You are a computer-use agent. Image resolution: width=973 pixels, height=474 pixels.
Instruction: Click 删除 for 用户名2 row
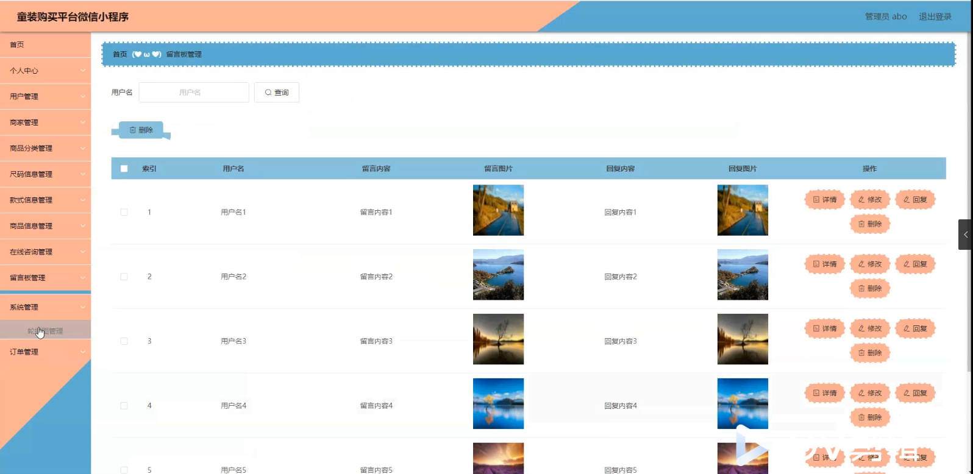pos(870,289)
